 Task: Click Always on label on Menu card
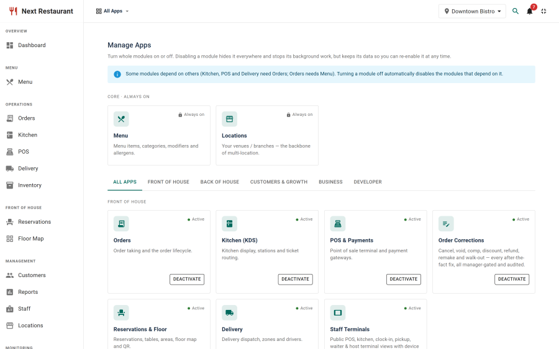pyautogui.click(x=191, y=115)
